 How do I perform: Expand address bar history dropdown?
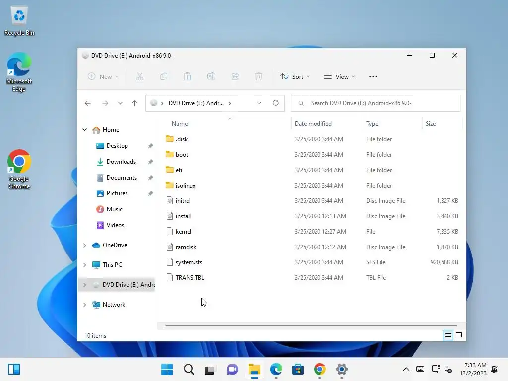(x=259, y=103)
